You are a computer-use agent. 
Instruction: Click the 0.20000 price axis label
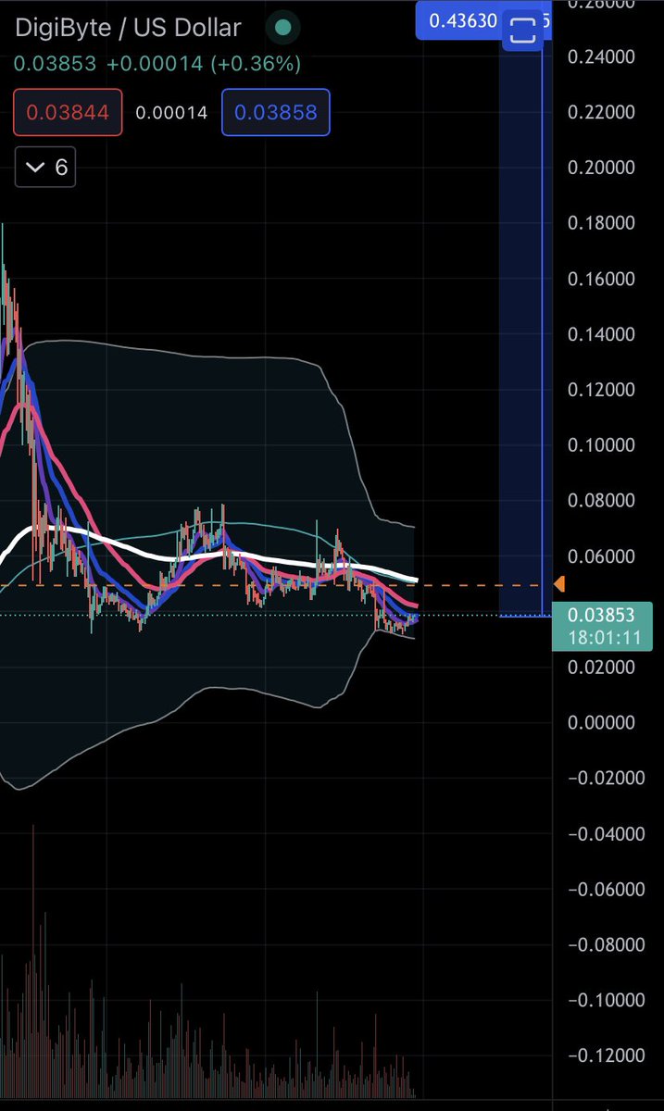point(602,168)
